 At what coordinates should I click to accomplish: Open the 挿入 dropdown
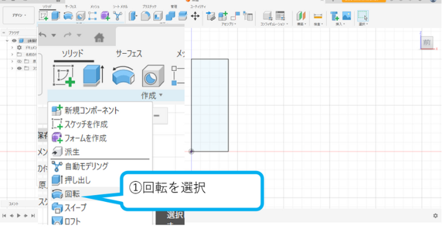(x=340, y=24)
